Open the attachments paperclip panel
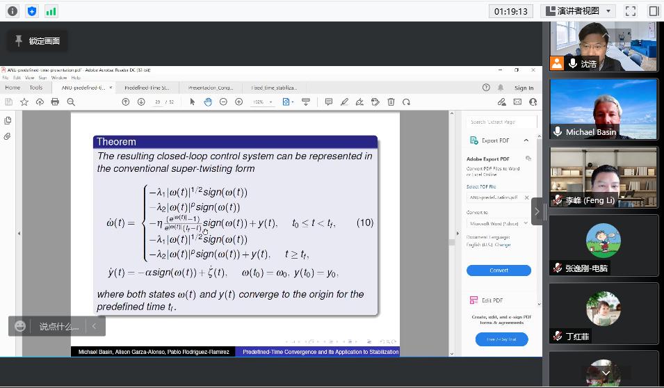Viewport: 664px width, 388px height. click(8, 136)
